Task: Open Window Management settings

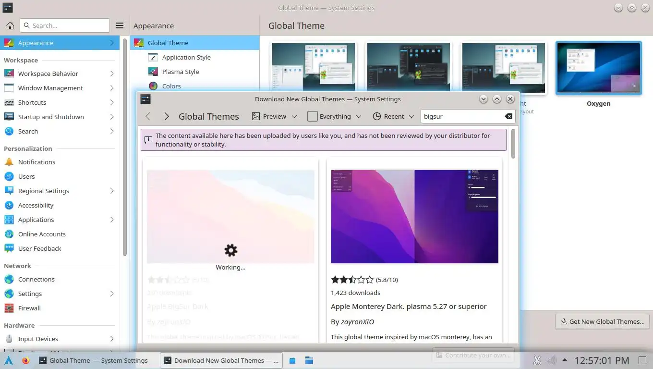Action: (x=60, y=88)
